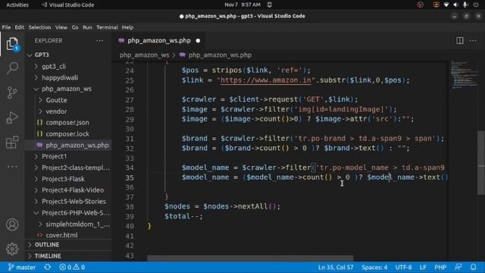Open the Edit menu

tap(20, 27)
